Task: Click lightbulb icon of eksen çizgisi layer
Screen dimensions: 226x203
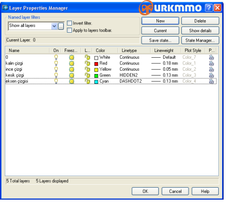Action: coord(56,81)
